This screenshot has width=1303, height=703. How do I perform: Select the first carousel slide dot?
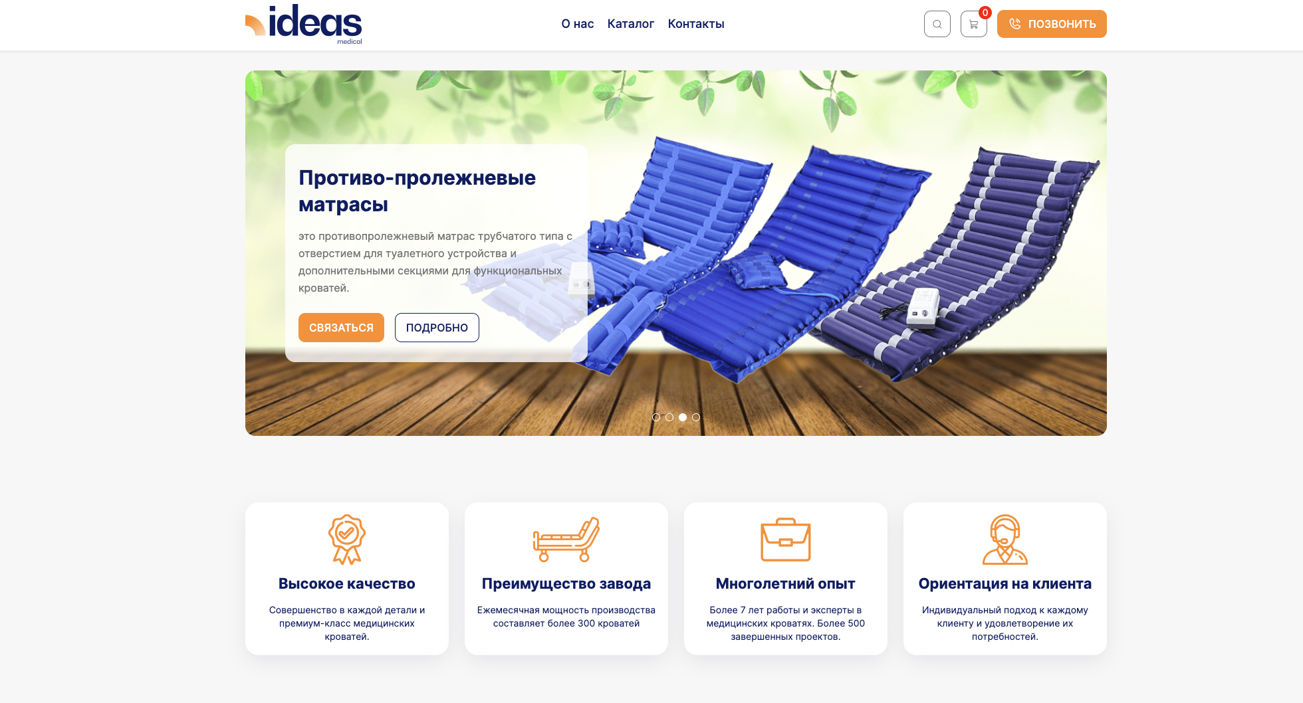coord(656,417)
